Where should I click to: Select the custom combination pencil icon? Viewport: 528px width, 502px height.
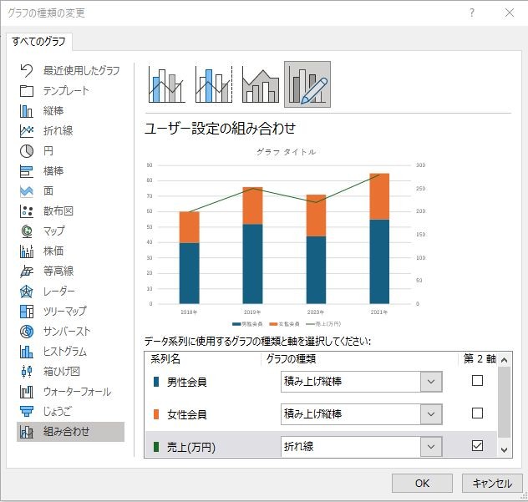307,84
